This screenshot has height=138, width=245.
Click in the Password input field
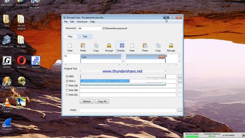pos(90,28)
